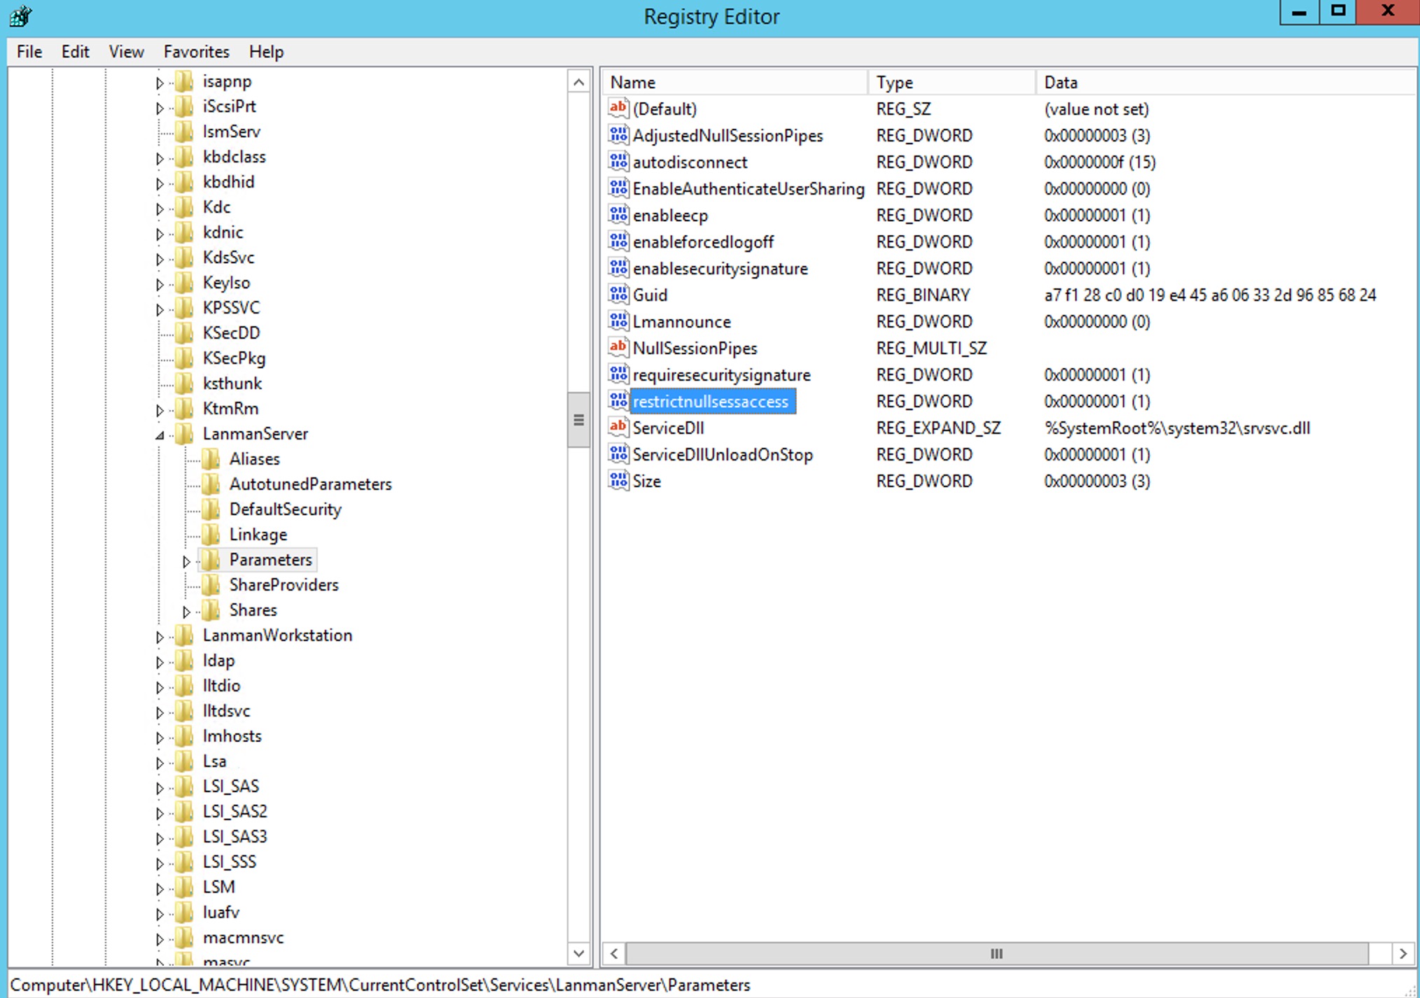Screen dimensions: 1420x998
Task: Select the lmhosts key
Action: (x=232, y=736)
